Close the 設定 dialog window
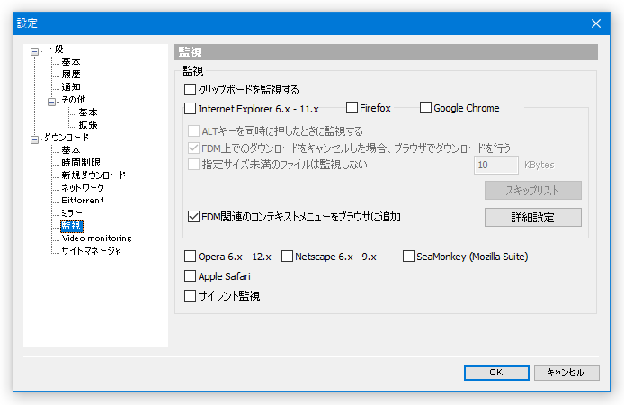Image resolution: width=624 pixels, height=405 pixels. (596, 23)
